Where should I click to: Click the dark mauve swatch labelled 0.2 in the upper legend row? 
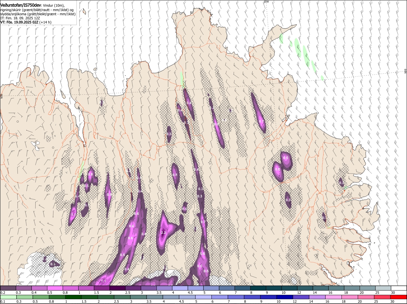pyautogui.click(x=8, y=288)
